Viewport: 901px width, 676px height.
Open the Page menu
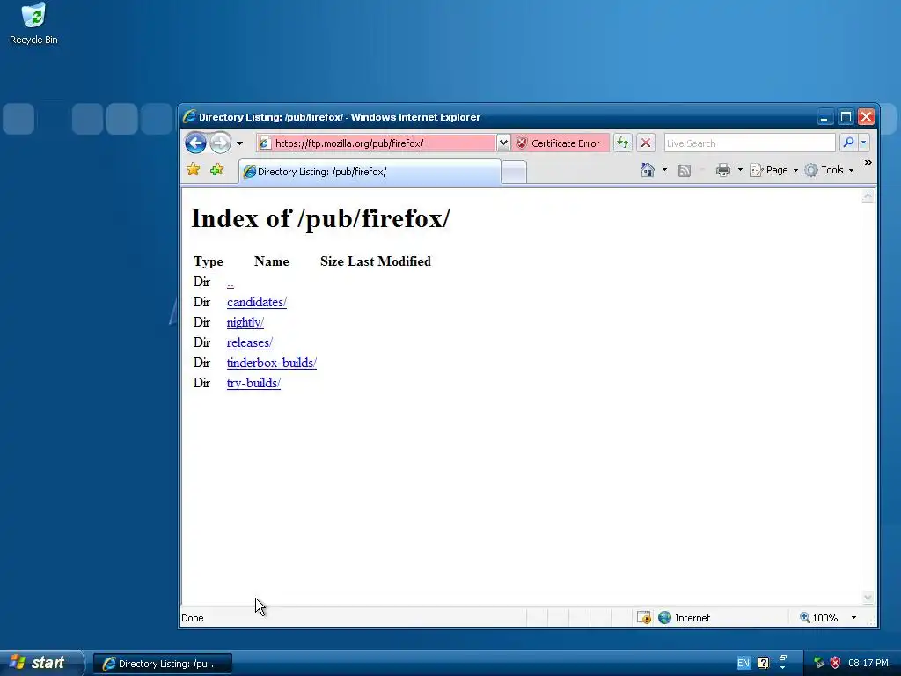(774, 170)
